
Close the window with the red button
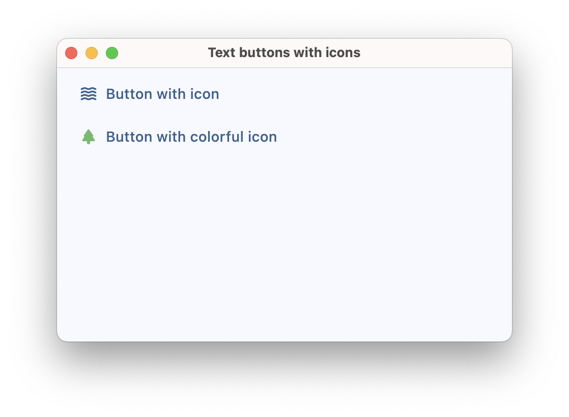pyautogui.click(x=71, y=53)
